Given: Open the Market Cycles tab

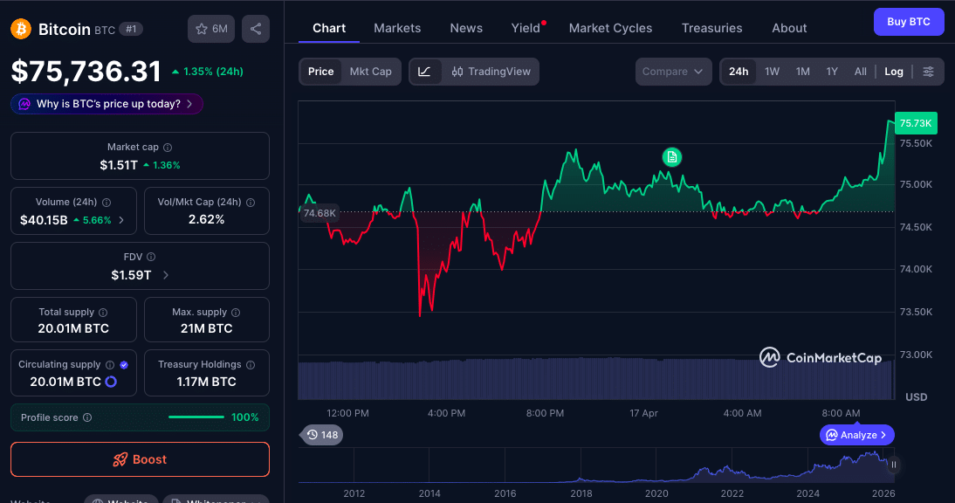Looking at the screenshot, I should pyautogui.click(x=610, y=28).
